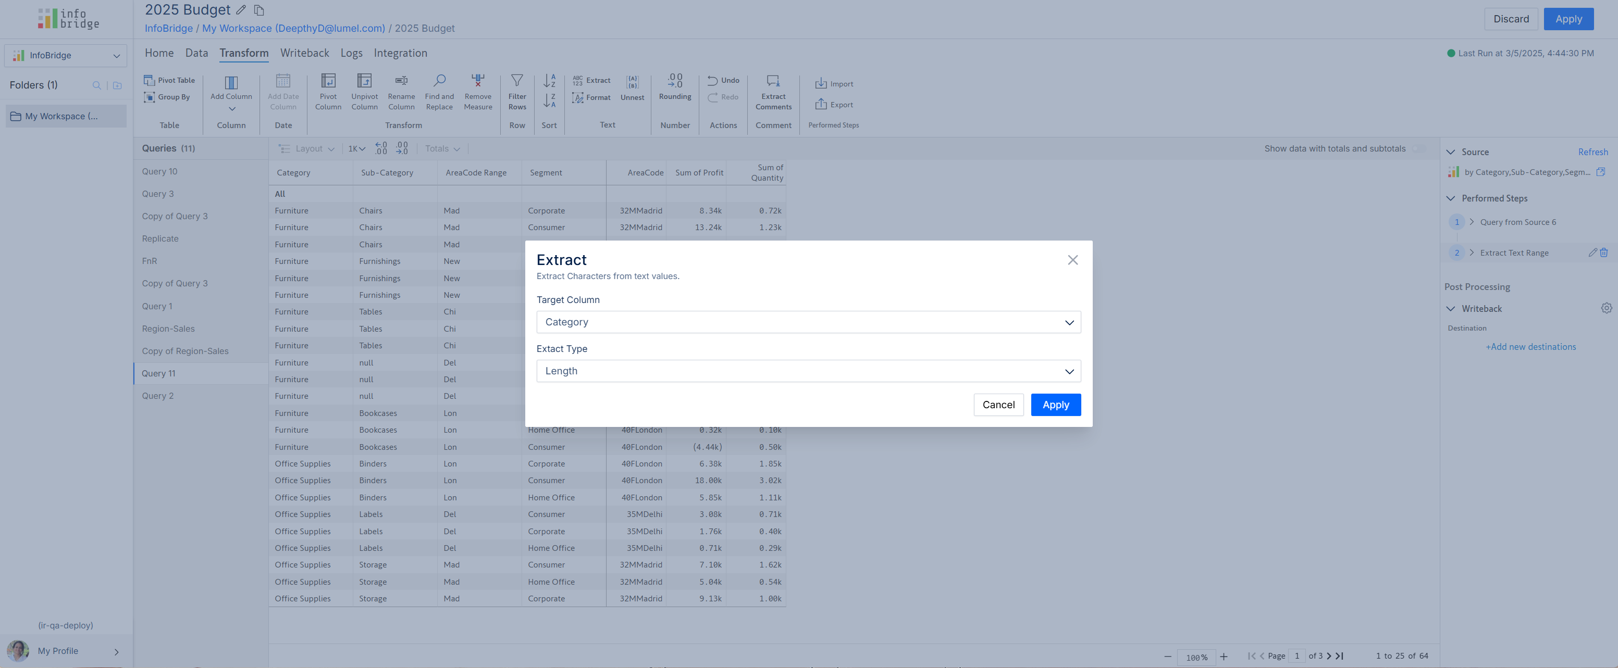Open the Target Column dropdown
Viewport: 1618px width, 668px height.
pyautogui.click(x=808, y=322)
